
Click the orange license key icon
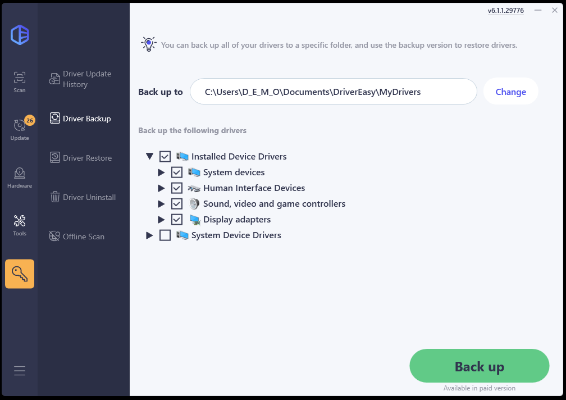tap(20, 274)
